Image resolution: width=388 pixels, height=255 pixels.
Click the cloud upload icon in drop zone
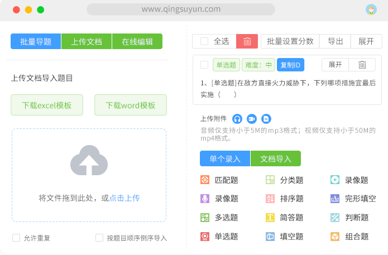click(x=89, y=161)
